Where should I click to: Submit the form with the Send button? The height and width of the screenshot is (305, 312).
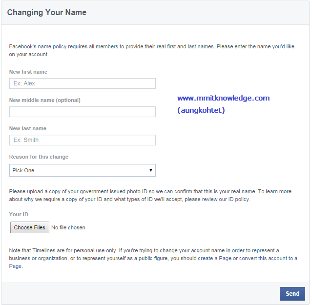click(x=292, y=294)
